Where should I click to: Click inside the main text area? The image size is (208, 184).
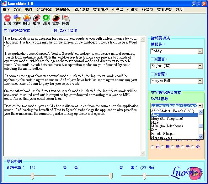72,96
